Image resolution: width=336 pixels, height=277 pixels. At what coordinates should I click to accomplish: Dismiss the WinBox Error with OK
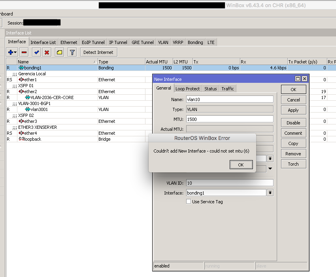point(241,165)
